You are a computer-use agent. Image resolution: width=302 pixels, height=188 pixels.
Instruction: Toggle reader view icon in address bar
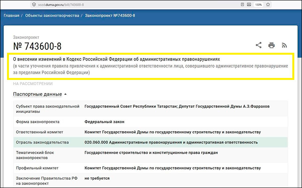tap(242, 5)
